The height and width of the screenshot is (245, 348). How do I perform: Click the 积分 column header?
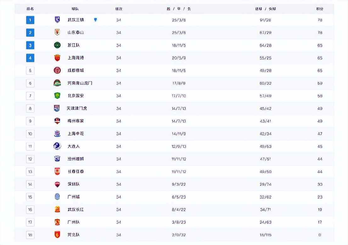(x=320, y=9)
